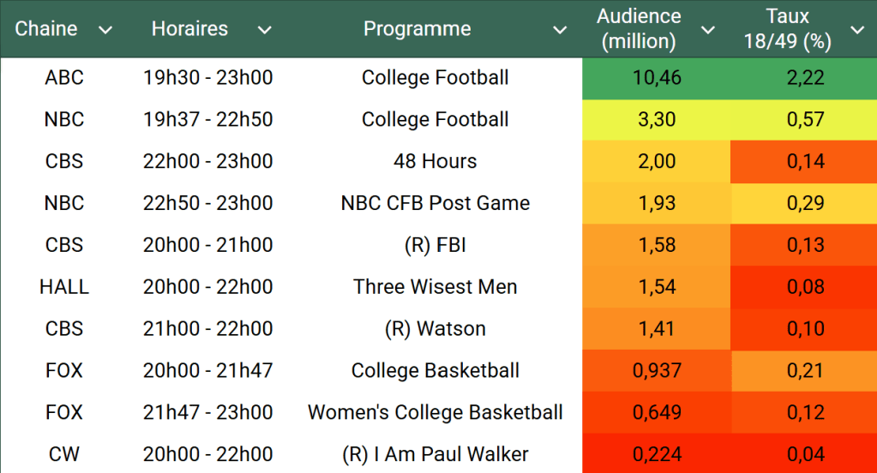Screen dimensions: 877x473
Task: Select the Chaine header label
Action: pos(46,29)
